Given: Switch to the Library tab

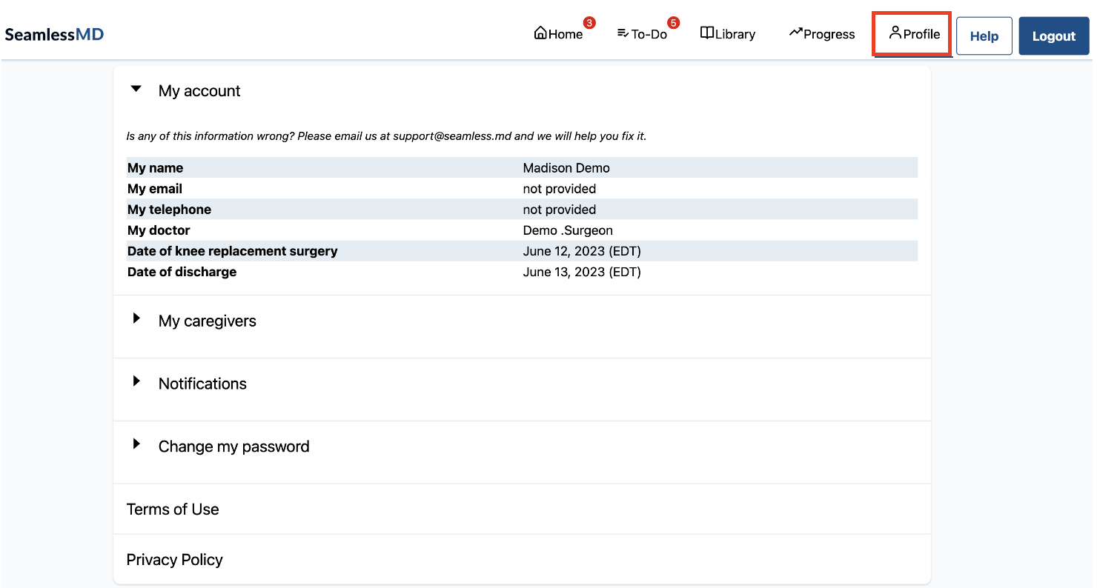Looking at the screenshot, I should point(728,34).
